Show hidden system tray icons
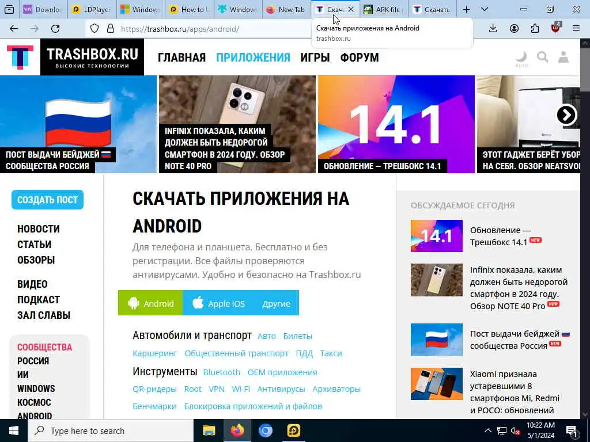This screenshot has width=590, height=442. pos(487,430)
